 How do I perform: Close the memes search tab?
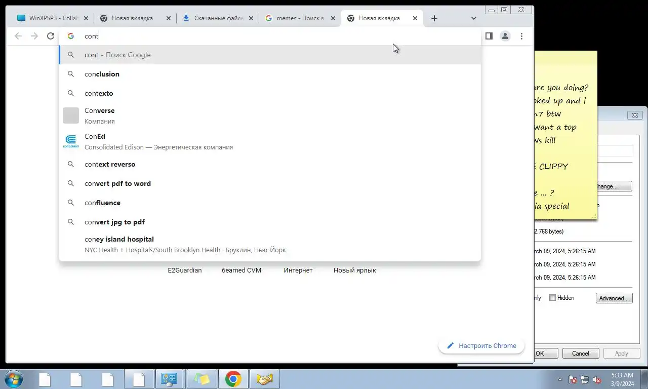333,18
